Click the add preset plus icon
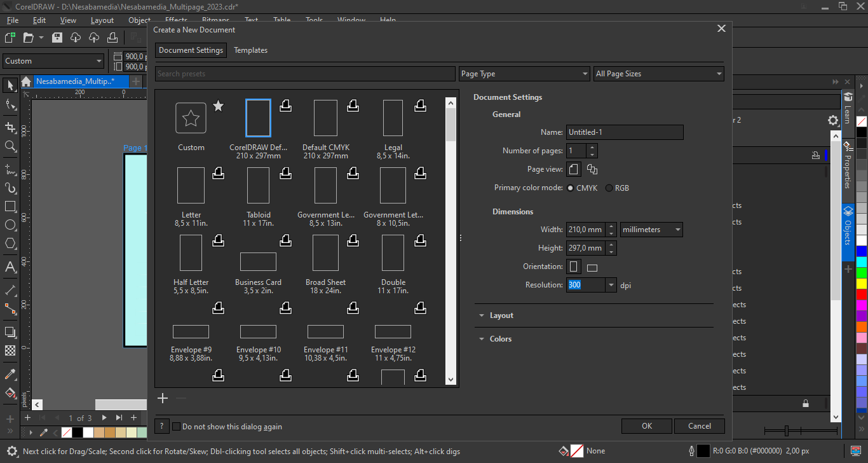Viewport: 868px width, 463px height. (x=163, y=398)
